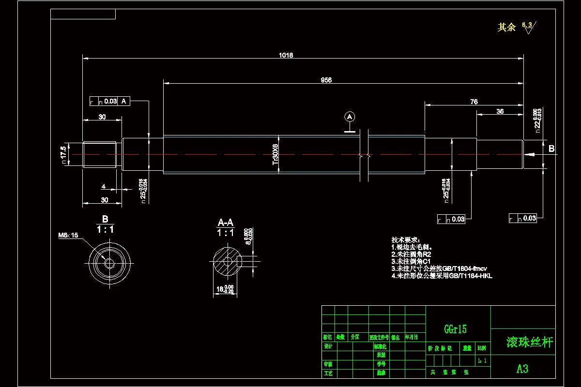Pick the 17.5 diameter dimension
The height and width of the screenshot is (387, 581).
(63, 154)
